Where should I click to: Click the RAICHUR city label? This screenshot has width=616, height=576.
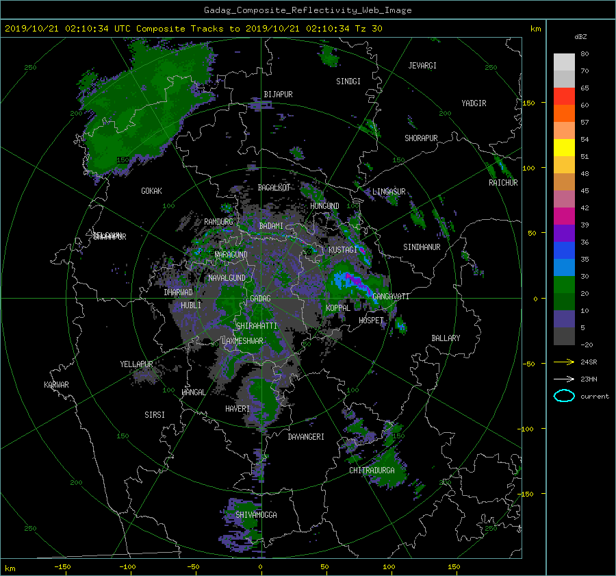[x=503, y=183]
